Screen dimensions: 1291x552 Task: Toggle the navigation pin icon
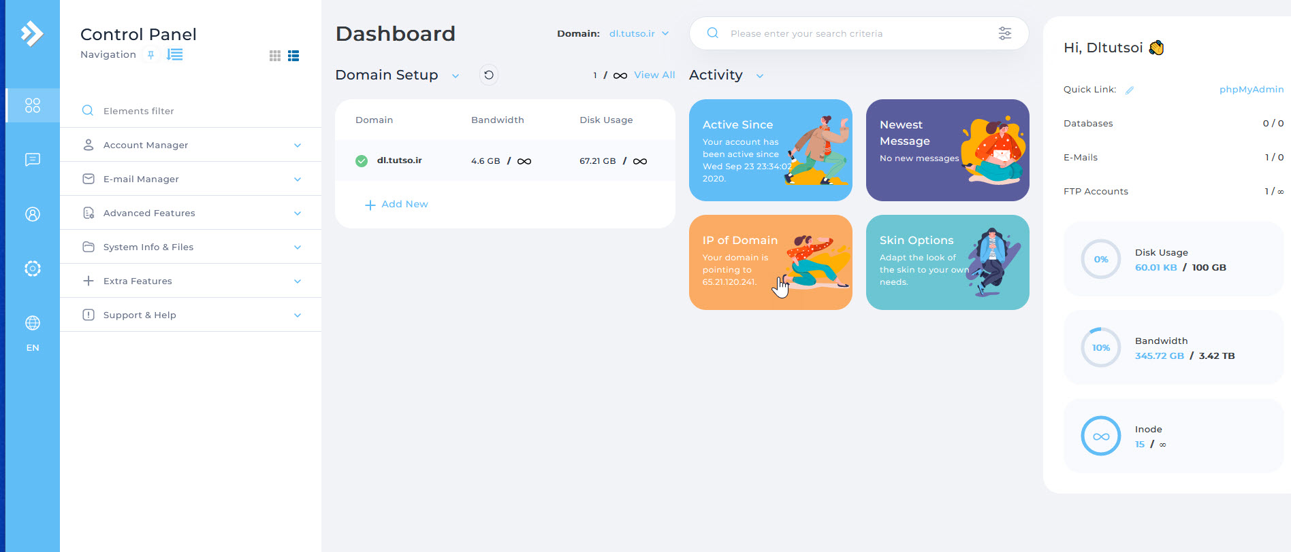(x=151, y=55)
